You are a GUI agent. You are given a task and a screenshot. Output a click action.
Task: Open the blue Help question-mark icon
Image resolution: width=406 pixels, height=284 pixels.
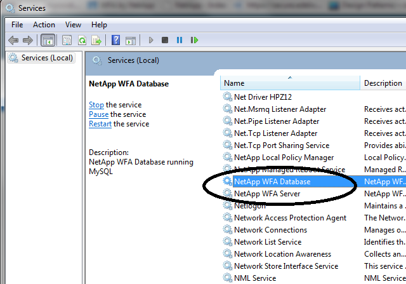(x=115, y=40)
